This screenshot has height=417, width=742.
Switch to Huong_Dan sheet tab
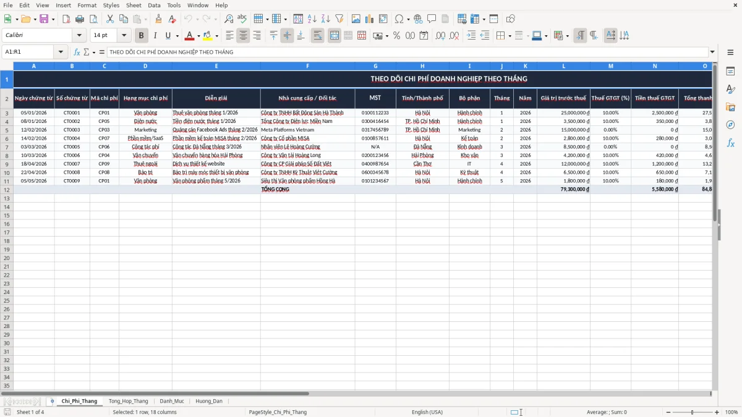[x=209, y=401]
